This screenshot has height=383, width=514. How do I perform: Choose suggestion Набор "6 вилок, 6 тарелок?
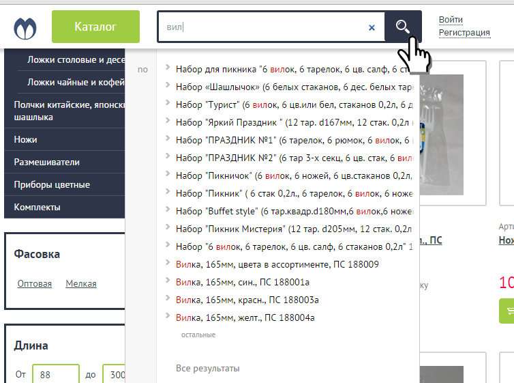pos(294,246)
